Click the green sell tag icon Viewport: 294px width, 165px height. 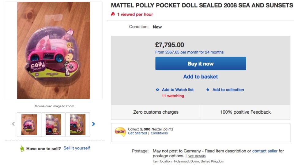[x=22, y=149]
